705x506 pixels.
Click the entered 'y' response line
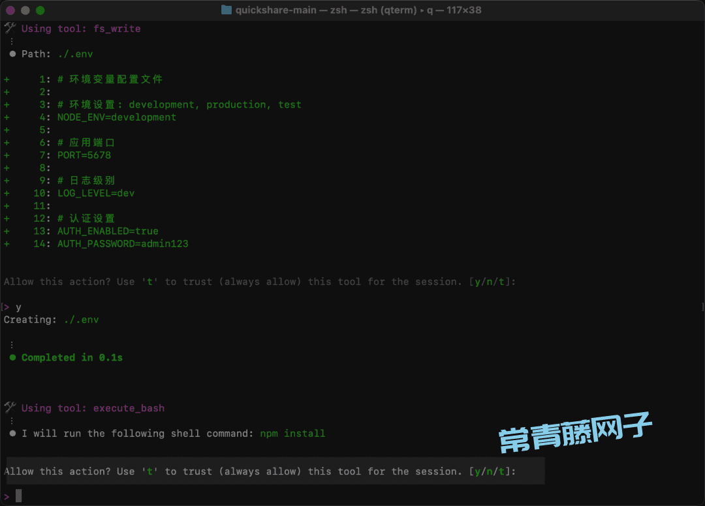coord(18,307)
